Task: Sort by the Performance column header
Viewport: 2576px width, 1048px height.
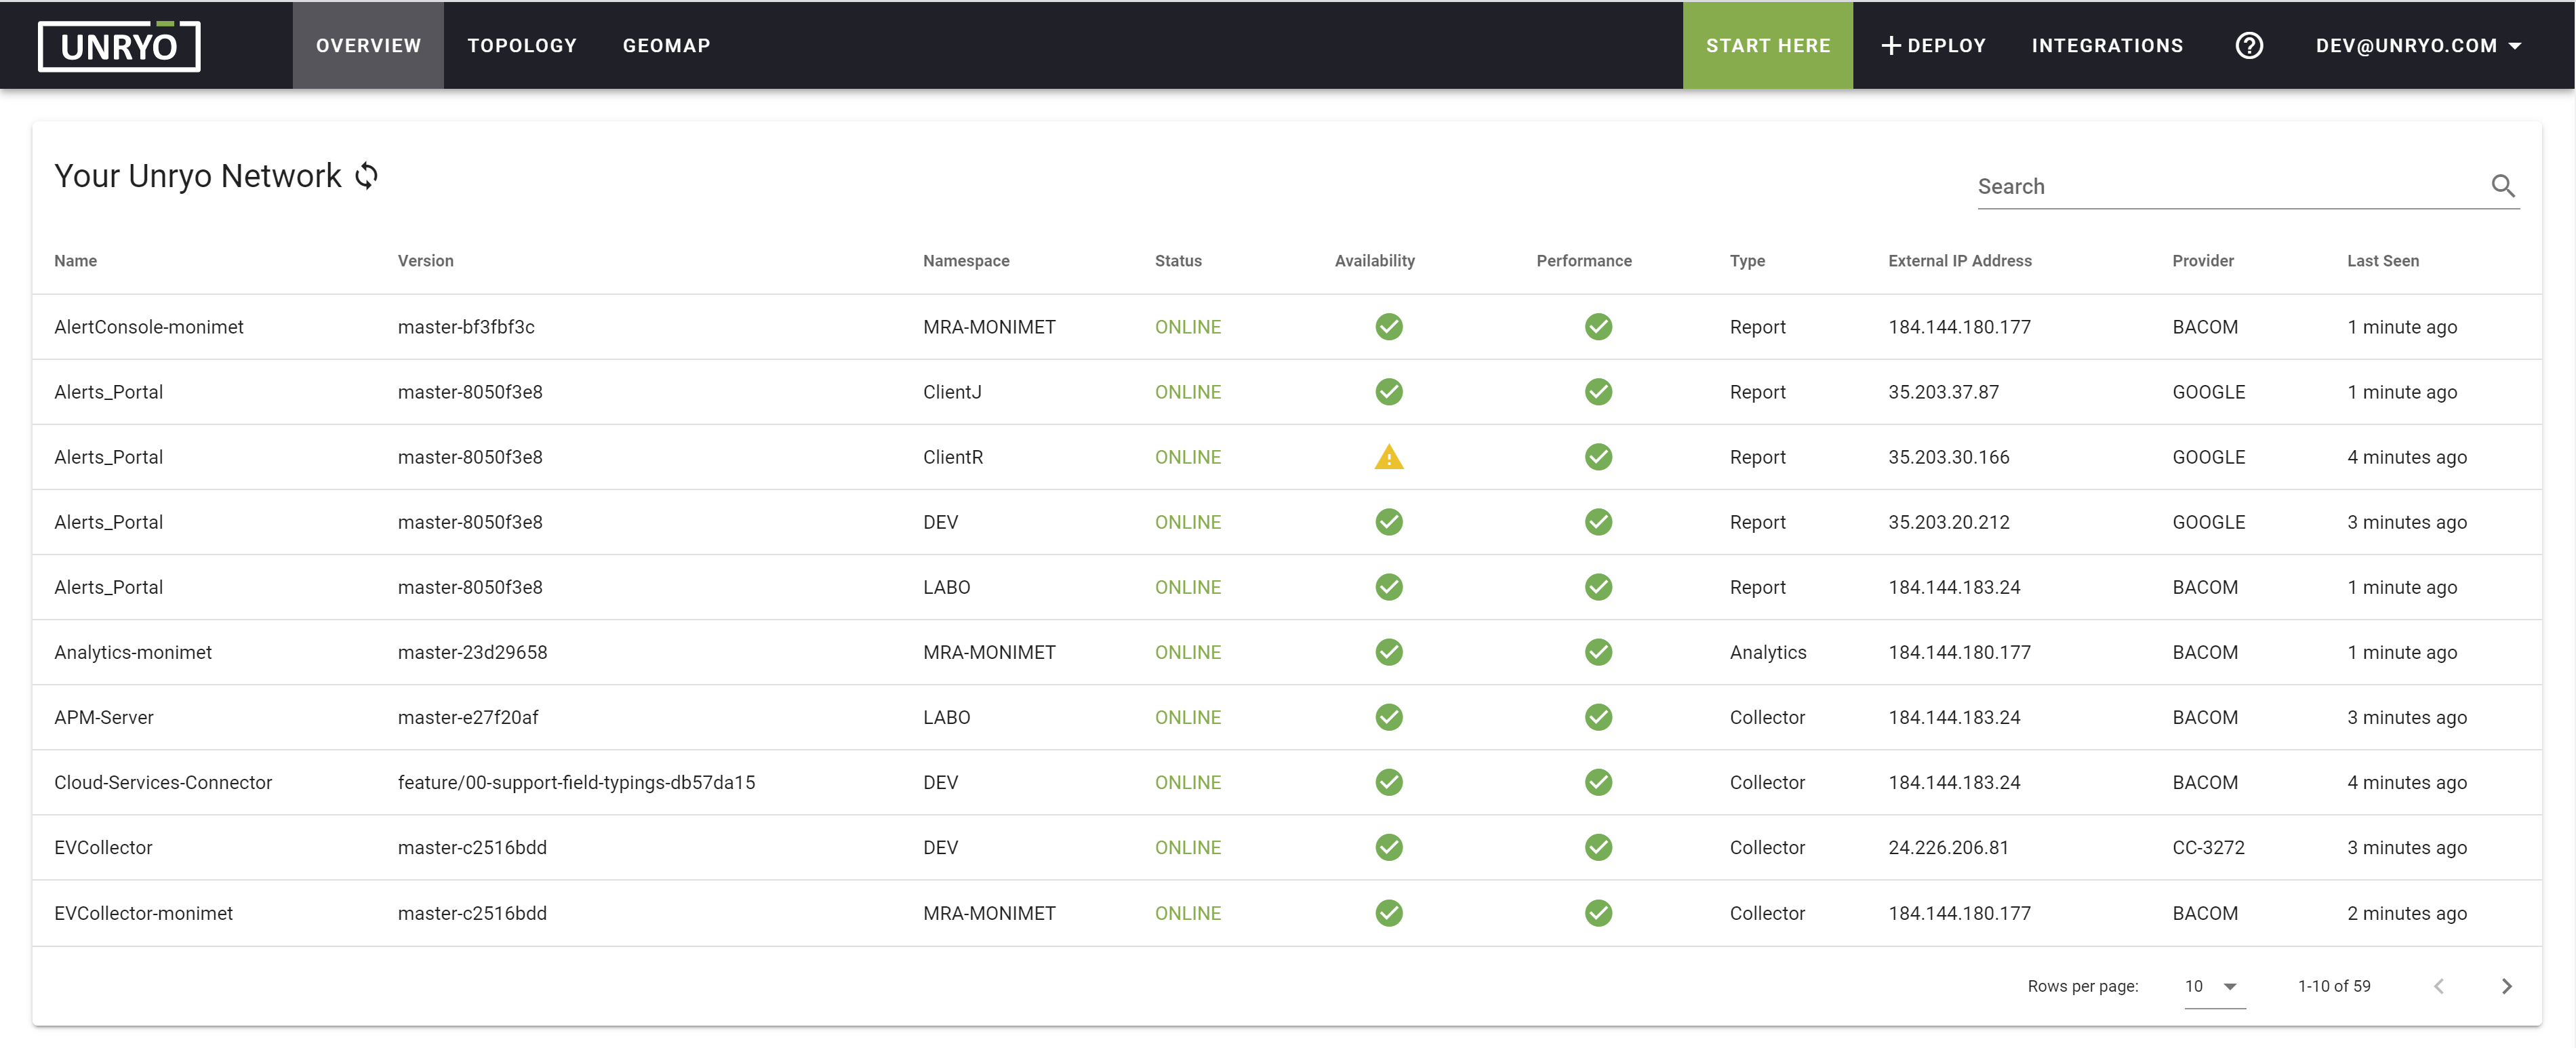Action: click(1583, 261)
